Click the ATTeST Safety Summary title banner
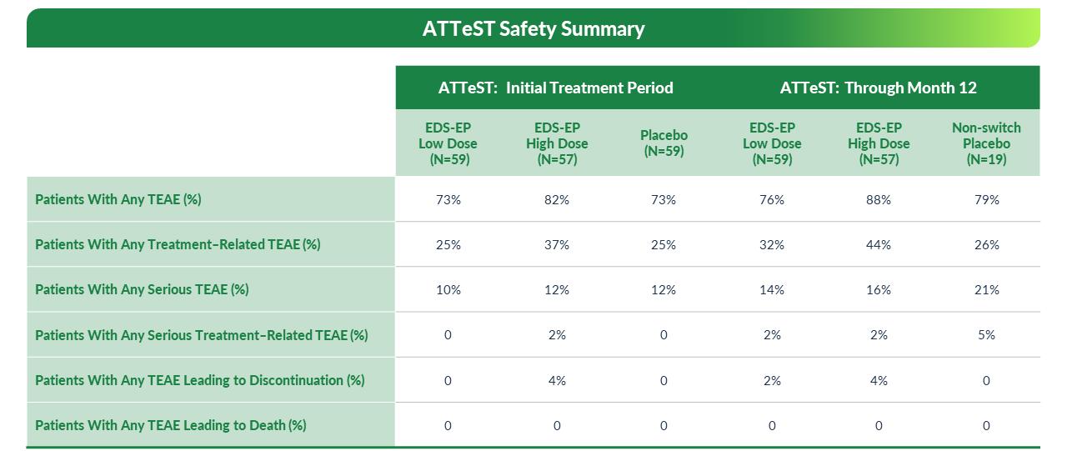Screen dimensions: 1067x451 (x=533, y=28)
